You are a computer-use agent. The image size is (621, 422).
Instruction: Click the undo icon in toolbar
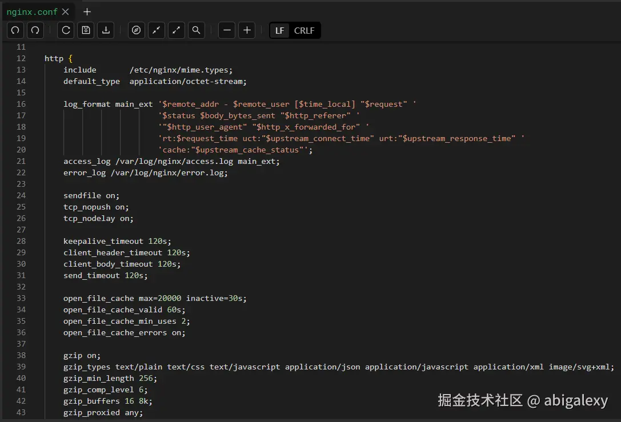click(x=15, y=30)
